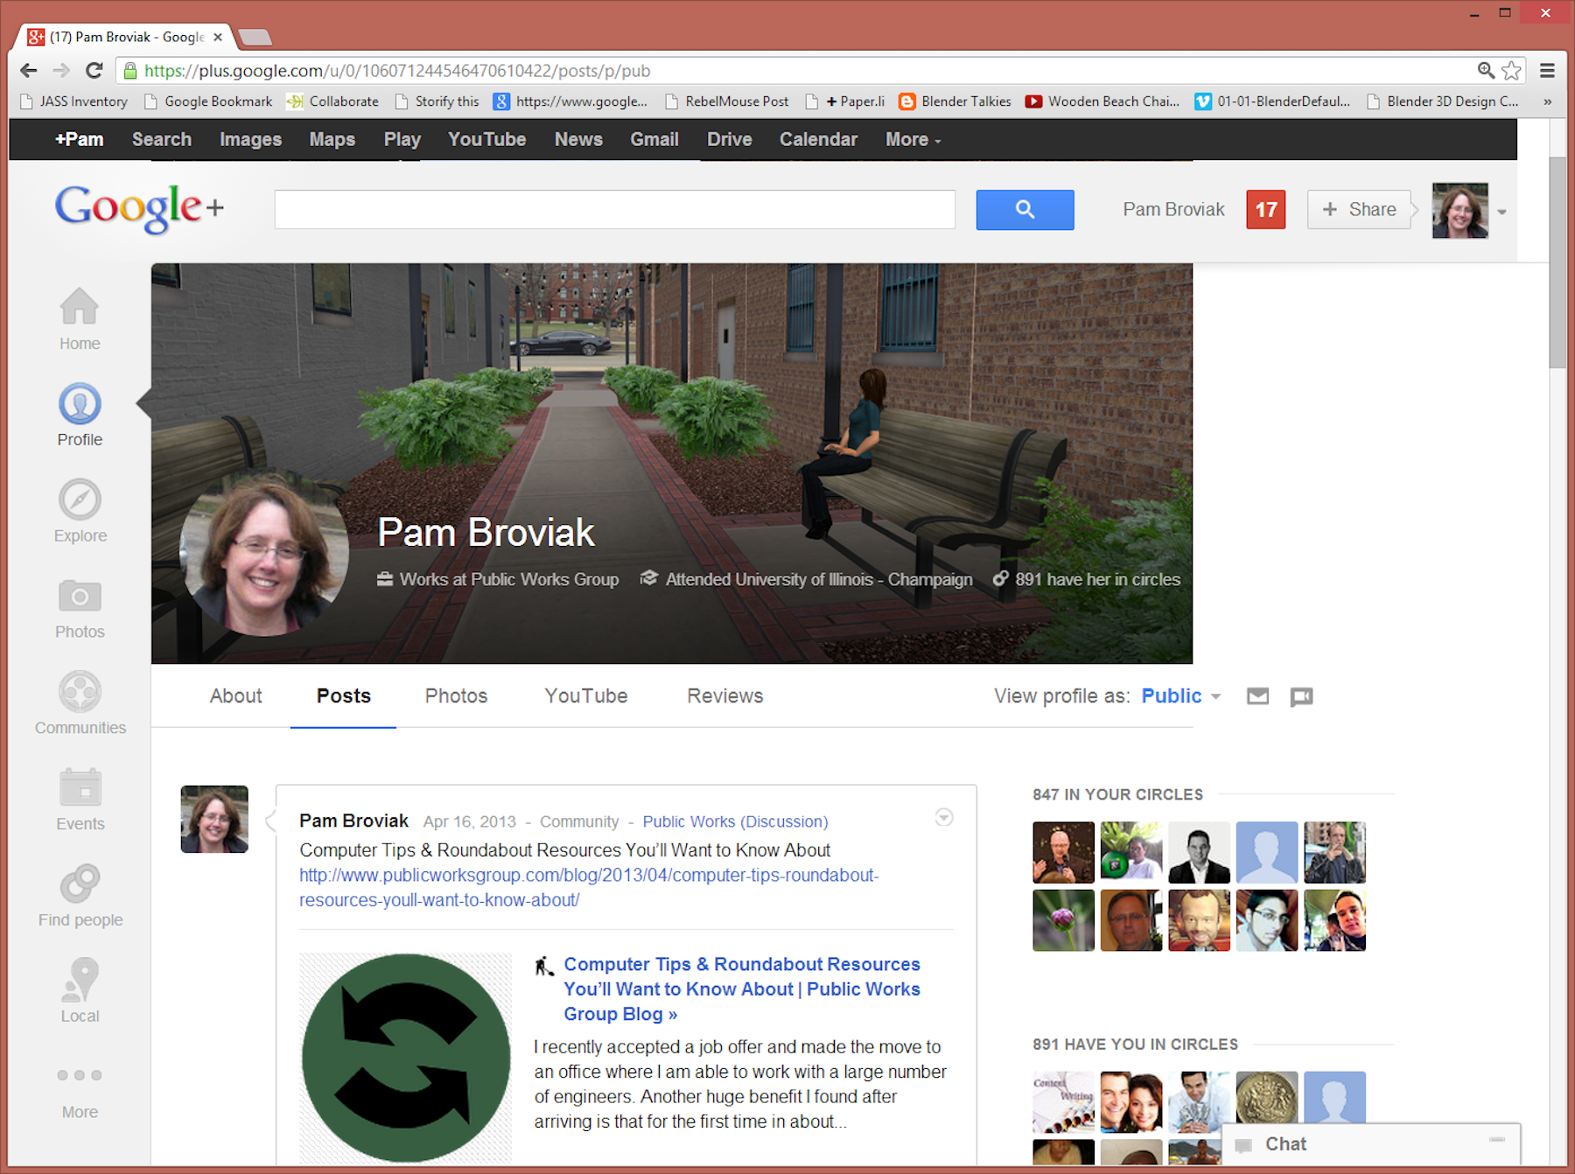Open account dropdown arrow beside avatar

pyautogui.click(x=1501, y=212)
